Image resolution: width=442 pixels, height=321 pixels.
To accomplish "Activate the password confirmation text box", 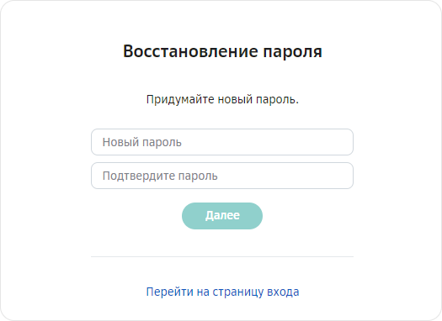I will tap(222, 176).
